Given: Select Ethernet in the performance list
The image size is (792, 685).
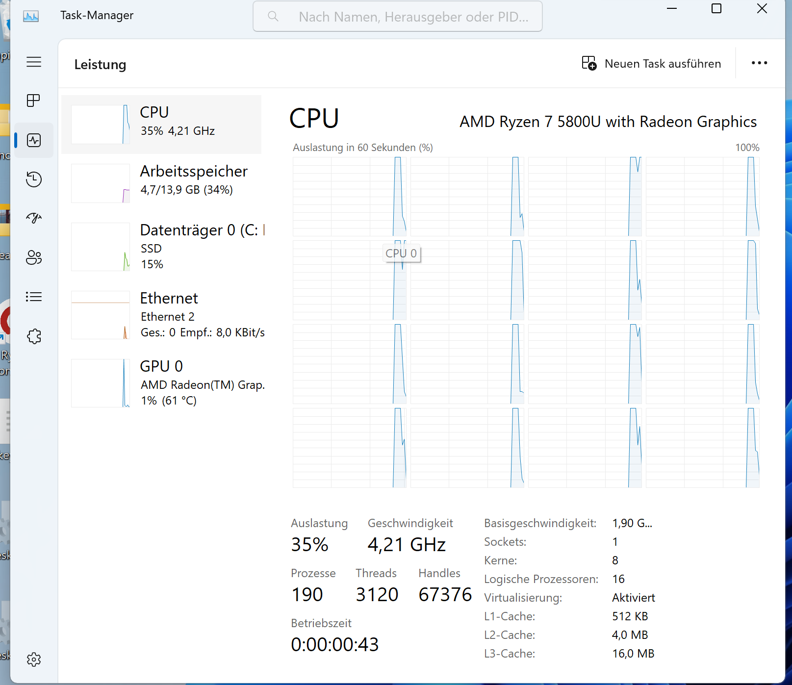Looking at the screenshot, I should (x=161, y=315).
